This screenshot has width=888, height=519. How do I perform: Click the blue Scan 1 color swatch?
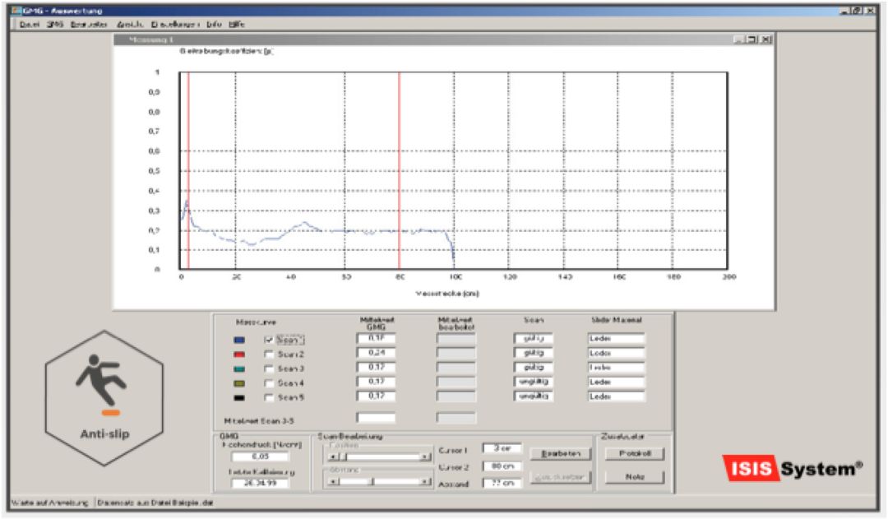[239, 340]
